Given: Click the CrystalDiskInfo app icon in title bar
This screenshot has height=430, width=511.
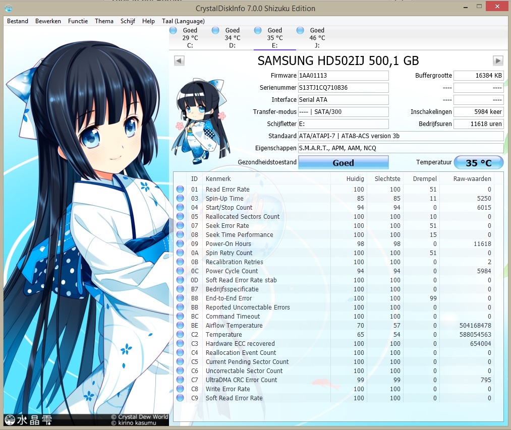Looking at the screenshot, I should [x=9, y=8].
